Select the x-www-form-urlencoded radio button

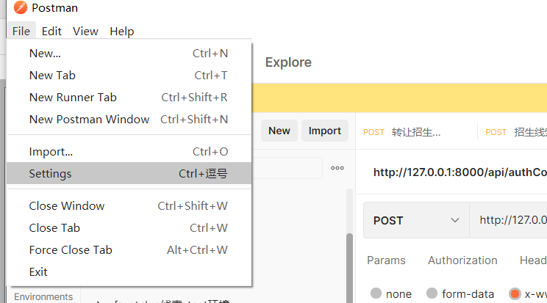tap(515, 293)
